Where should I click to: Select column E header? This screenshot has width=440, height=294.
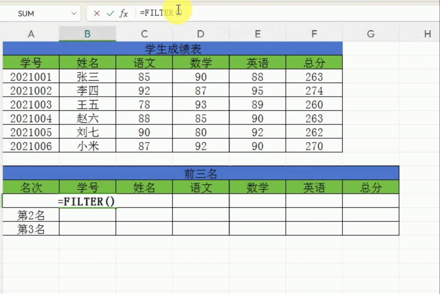point(257,34)
